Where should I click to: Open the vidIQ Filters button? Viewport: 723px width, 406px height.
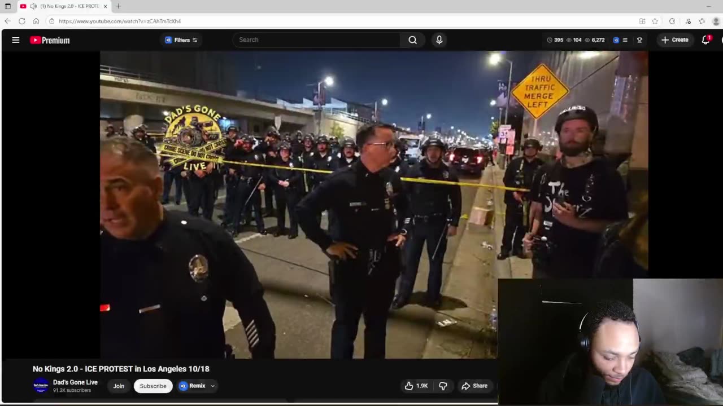tap(181, 40)
